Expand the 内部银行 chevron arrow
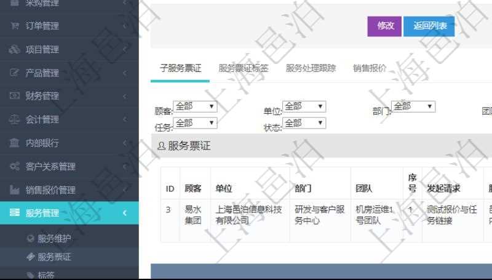The image size is (492, 280). click(125, 143)
